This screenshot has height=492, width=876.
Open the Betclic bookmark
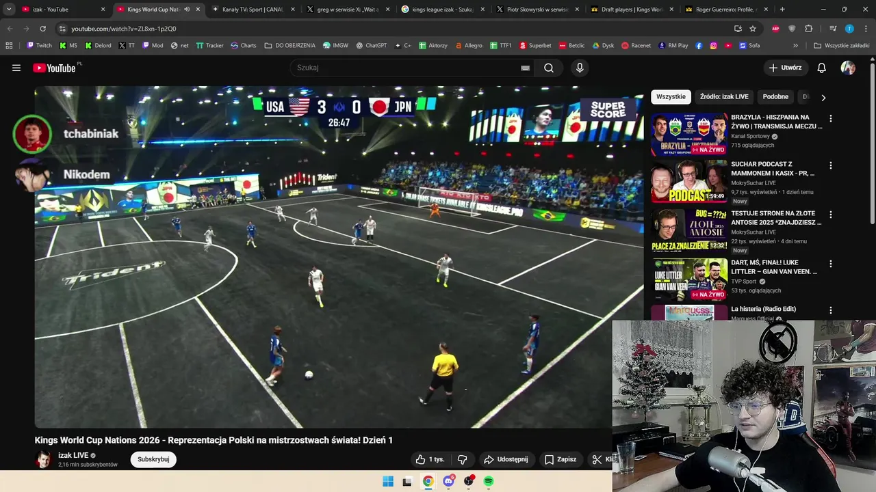[572, 46]
